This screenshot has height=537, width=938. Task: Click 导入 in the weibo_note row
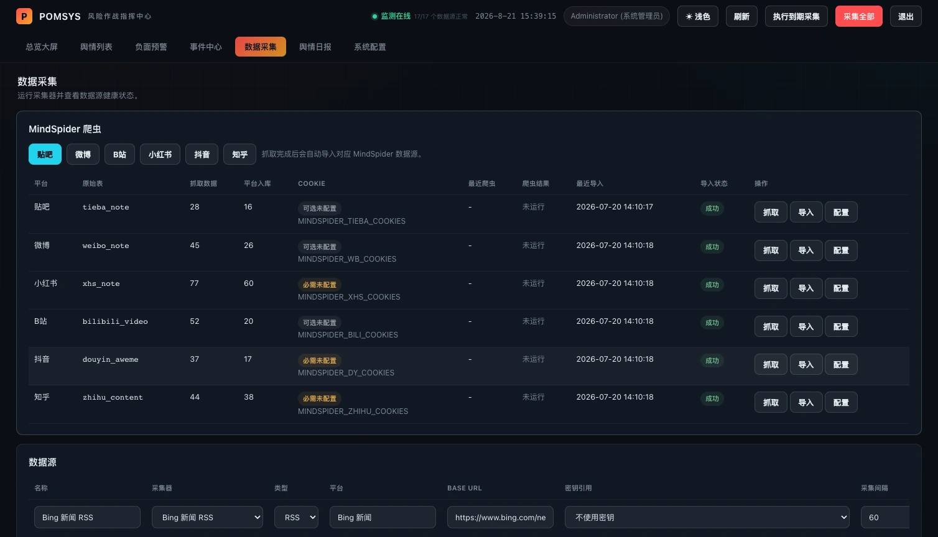coord(806,250)
